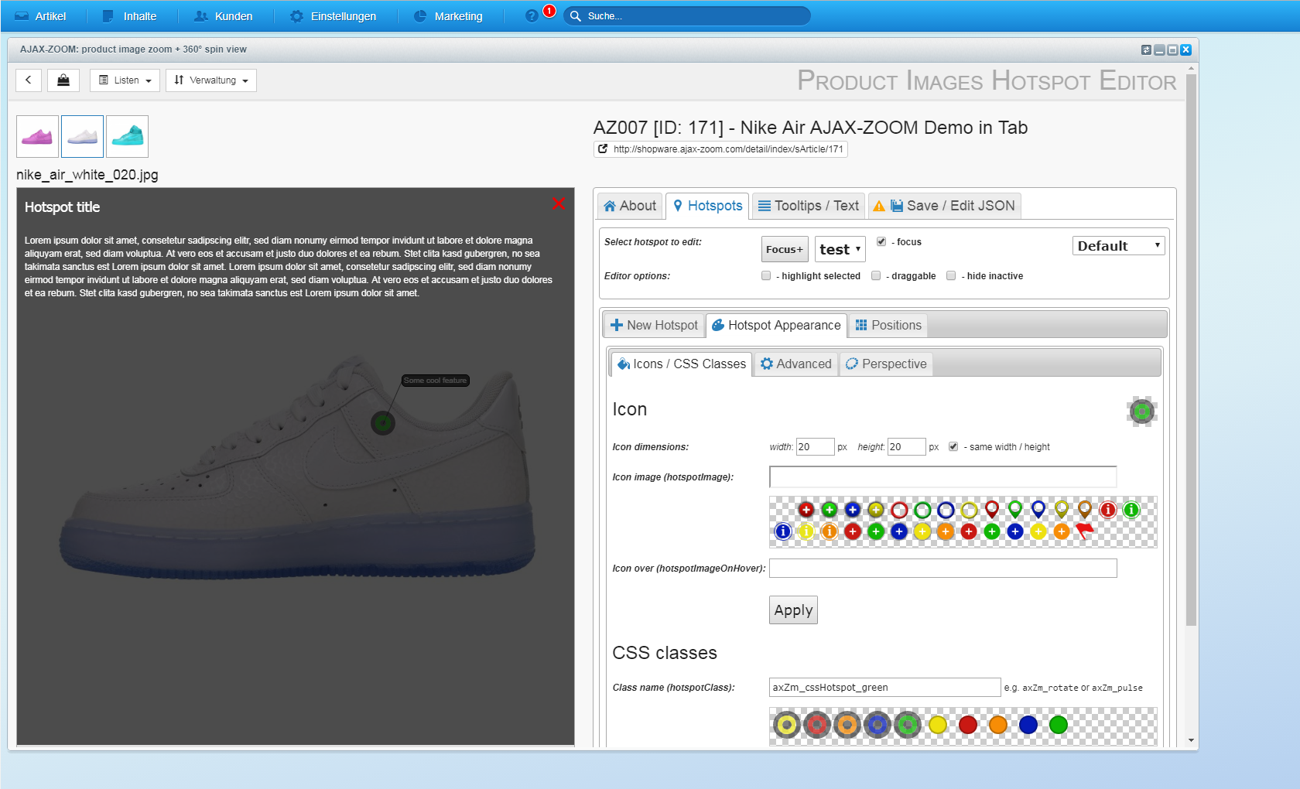Click the Suche search field
Image resolution: width=1300 pixels, height=789 pixels.
(687, 15)
